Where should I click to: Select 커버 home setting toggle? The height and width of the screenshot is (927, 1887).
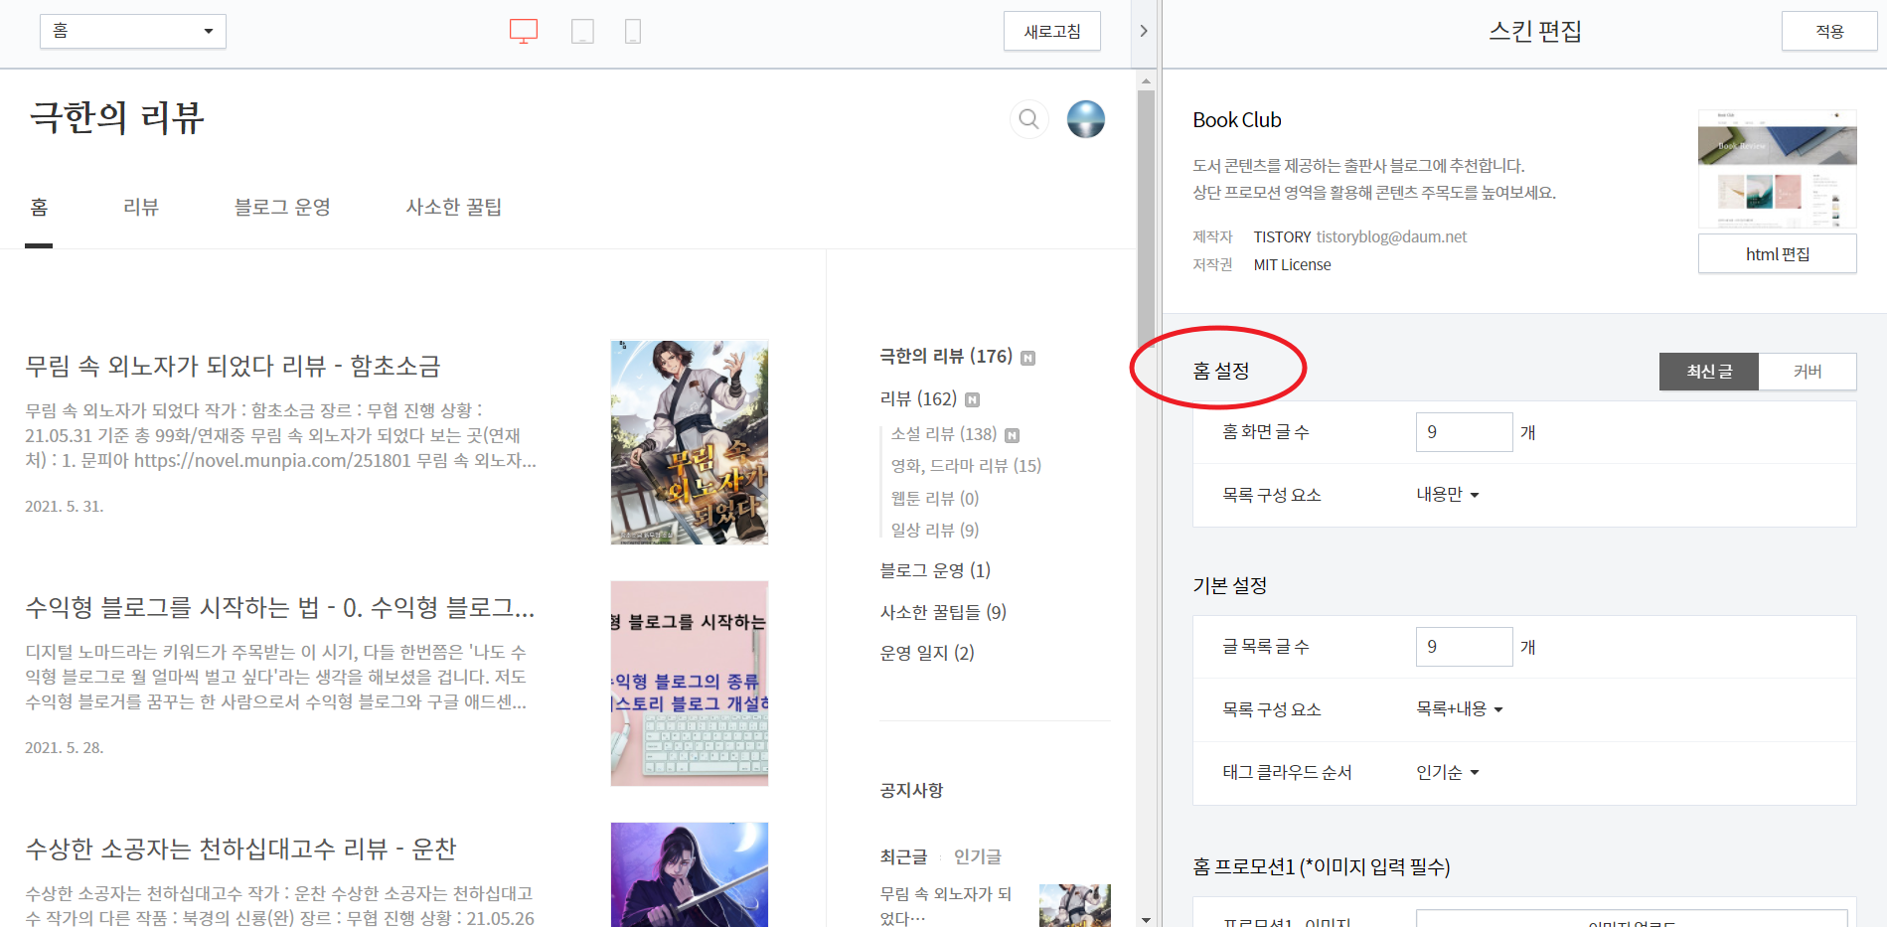tap(1808, 372)
